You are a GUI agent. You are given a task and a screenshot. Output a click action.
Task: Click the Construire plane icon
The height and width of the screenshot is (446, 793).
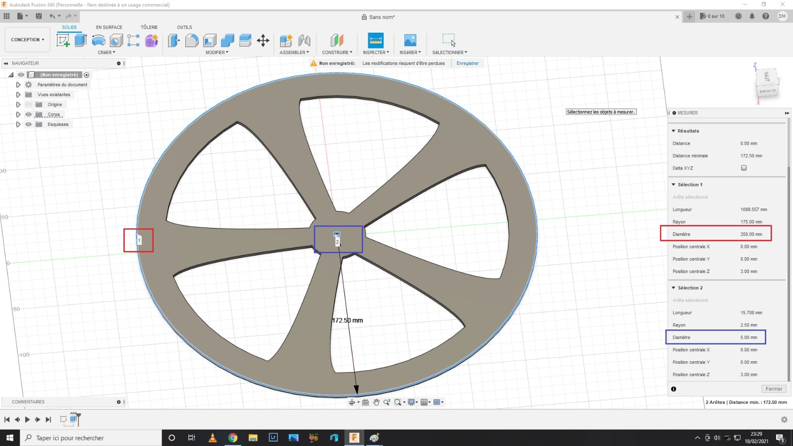point(337,40)
